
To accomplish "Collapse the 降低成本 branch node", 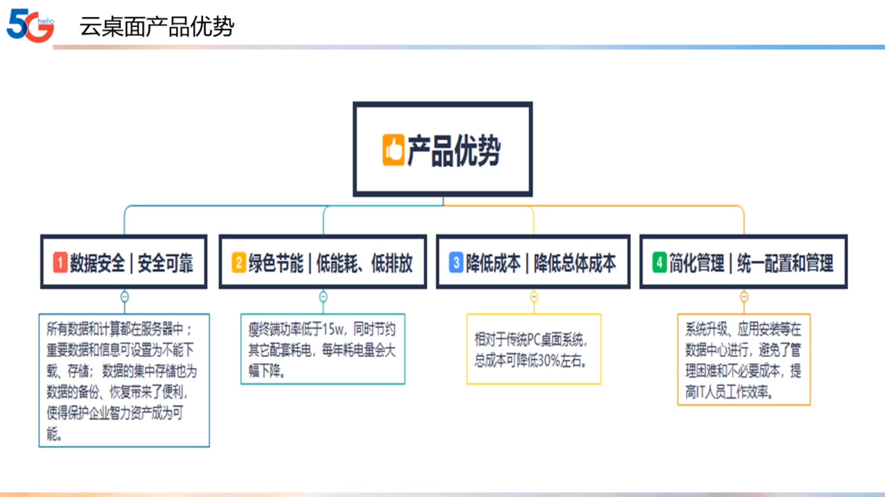I will 534,297.
